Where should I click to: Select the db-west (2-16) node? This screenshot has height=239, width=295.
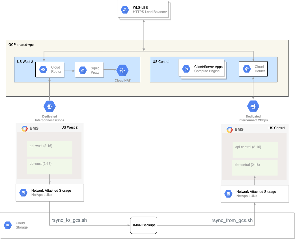[49, 167]
